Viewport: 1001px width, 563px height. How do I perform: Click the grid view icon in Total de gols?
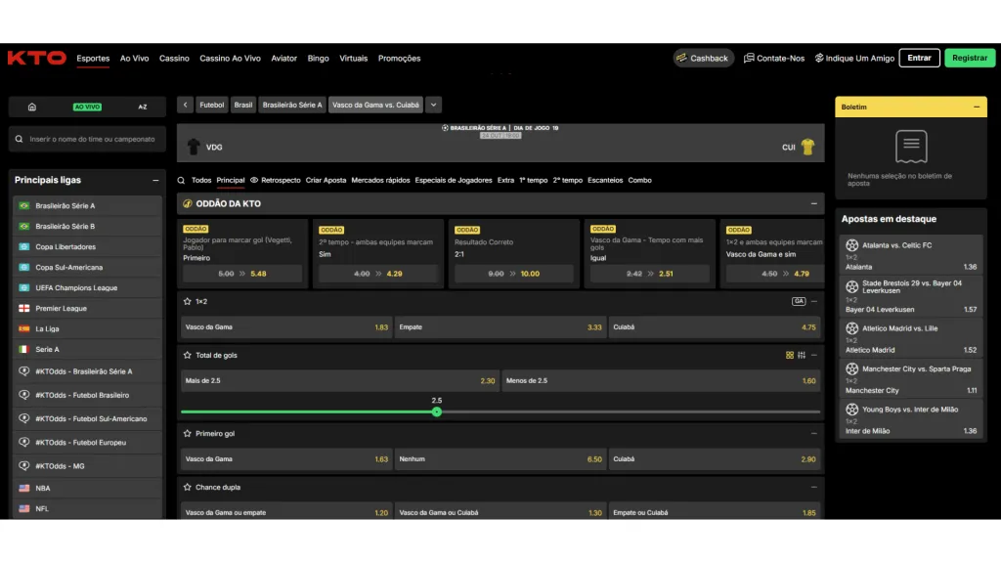(x=790, y=355)
